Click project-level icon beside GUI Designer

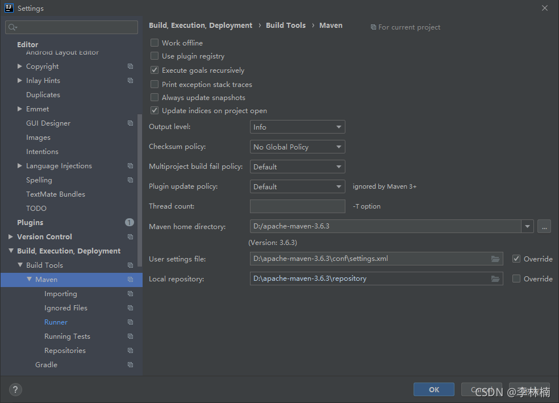click(131, 123)
